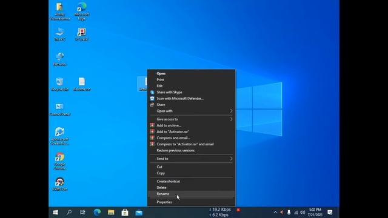Choose Print in the context menu
388x218 pixels.
click(x=192, y=80)
